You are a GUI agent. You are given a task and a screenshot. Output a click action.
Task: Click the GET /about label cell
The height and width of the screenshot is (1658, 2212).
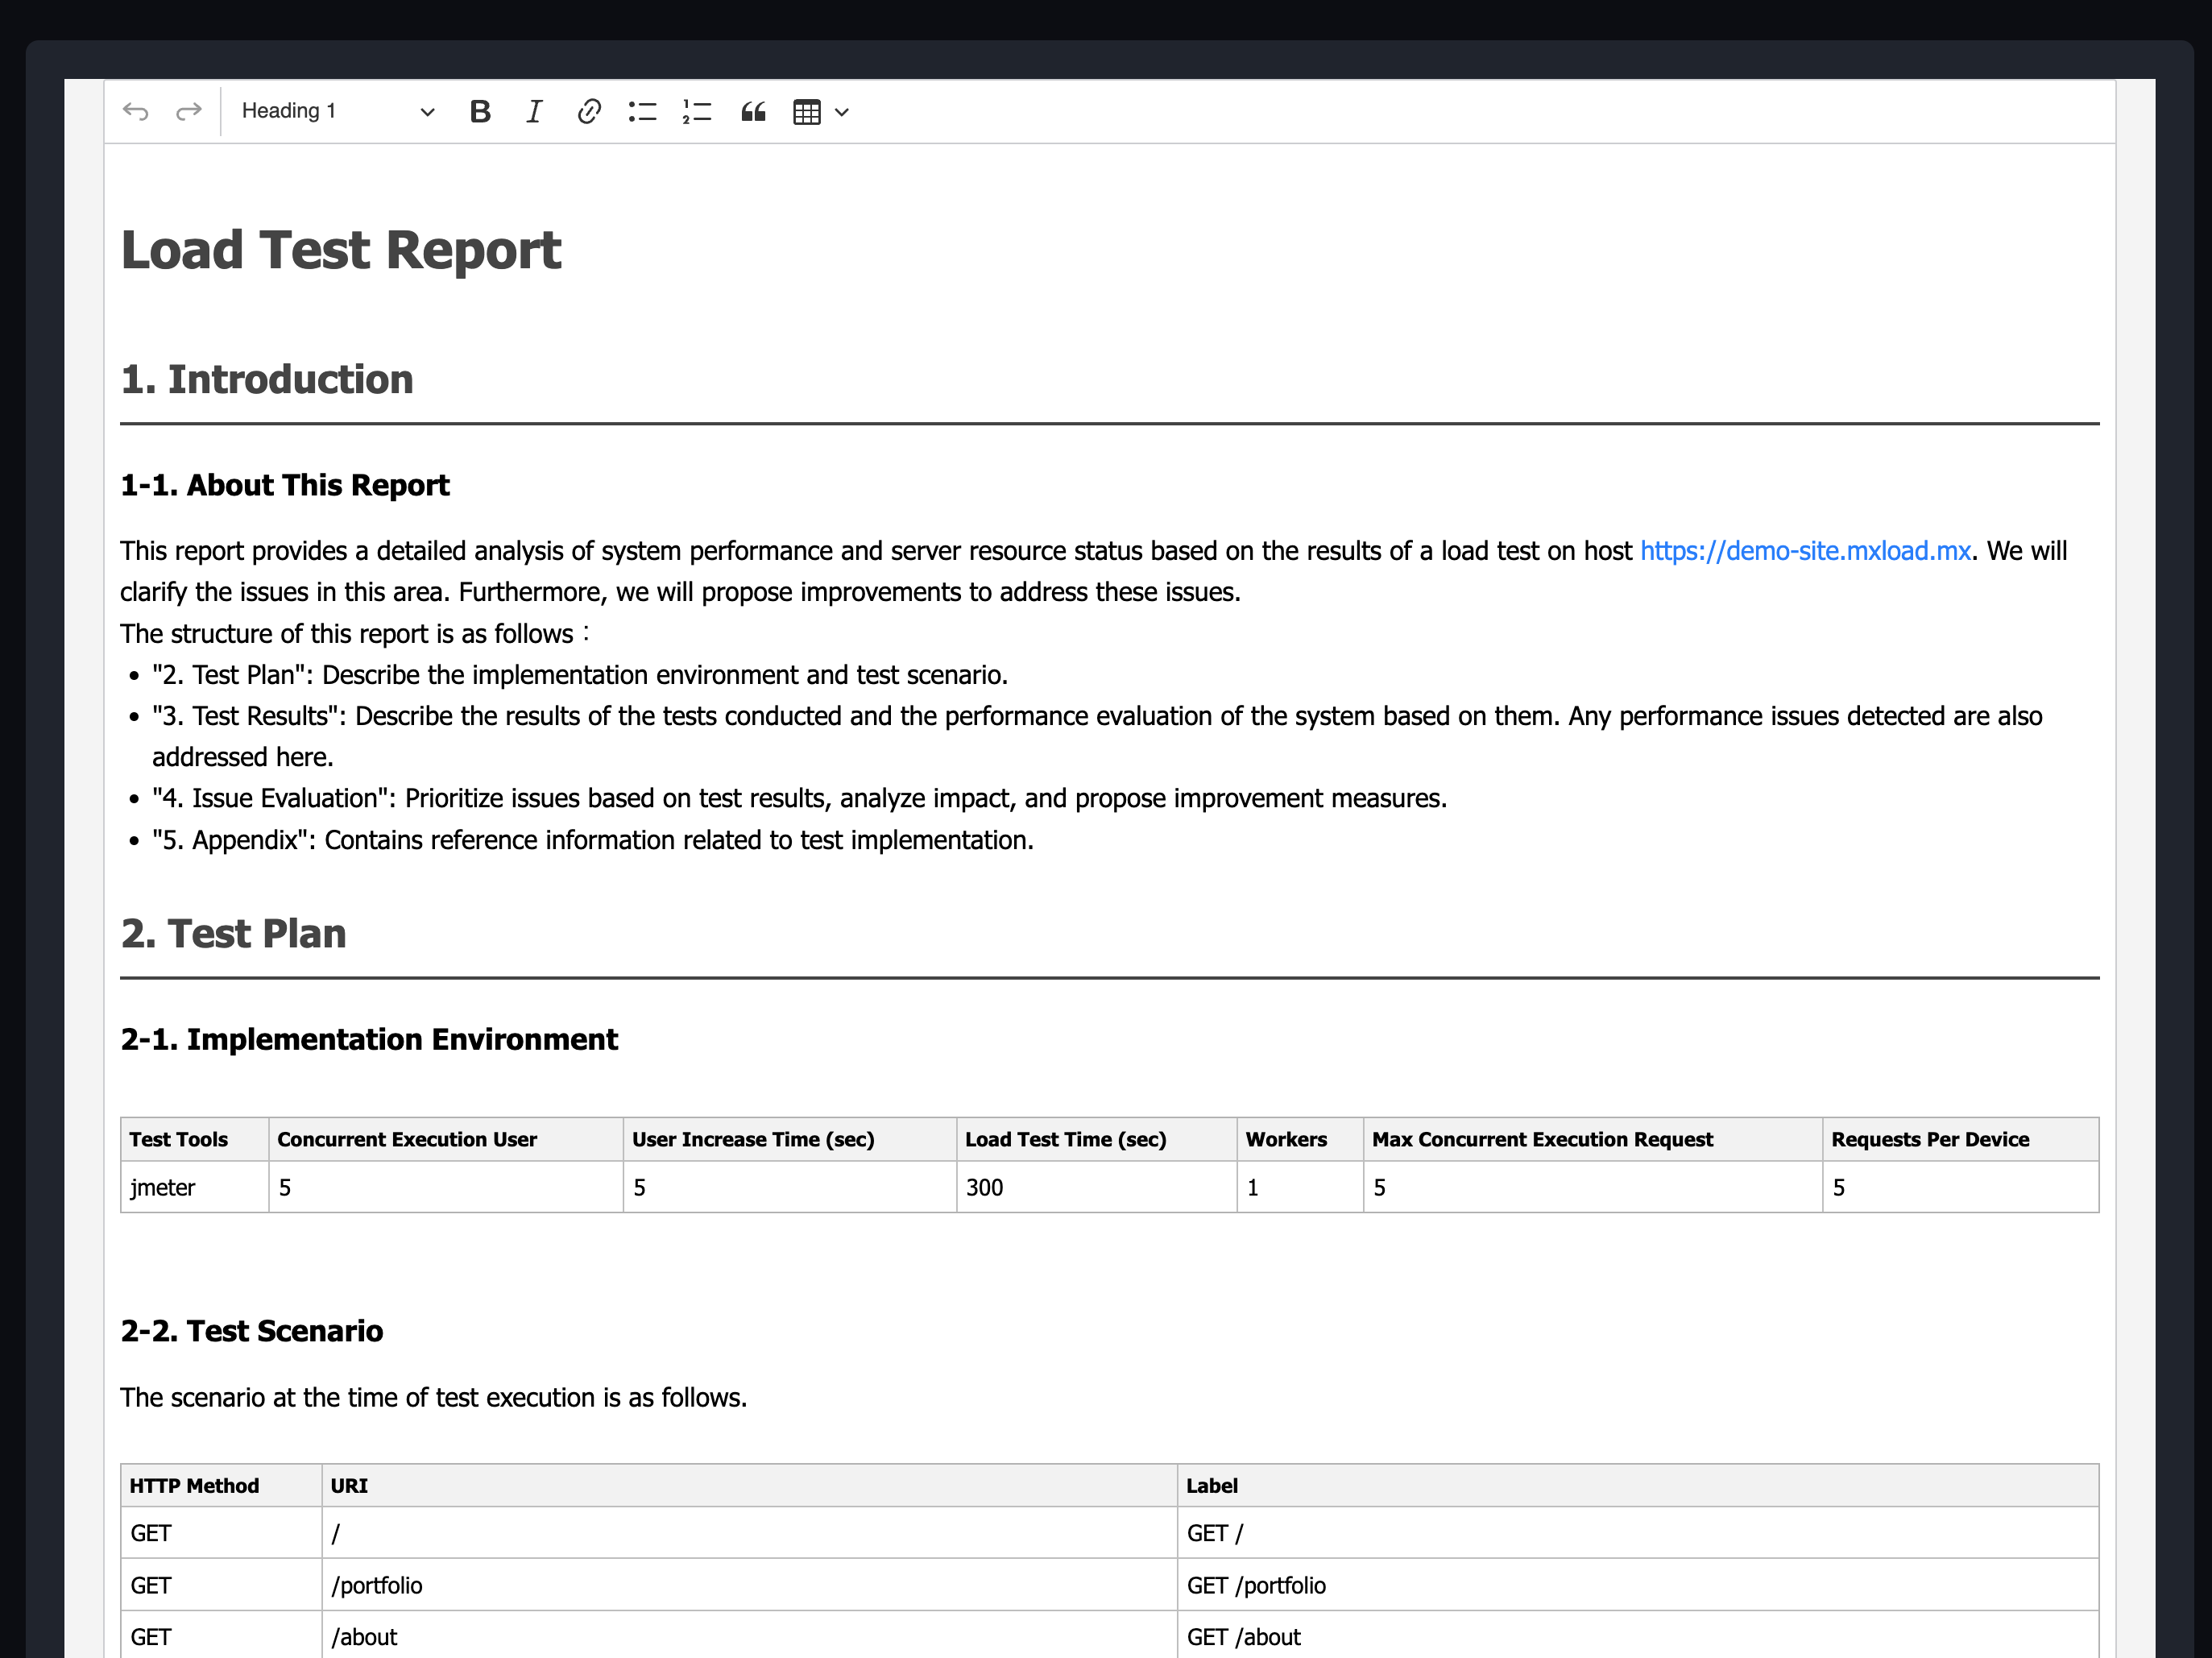click(x=1243, y=1637)
